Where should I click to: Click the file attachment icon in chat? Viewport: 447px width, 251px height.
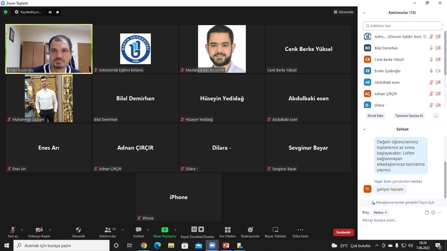(x=427, y=213)
